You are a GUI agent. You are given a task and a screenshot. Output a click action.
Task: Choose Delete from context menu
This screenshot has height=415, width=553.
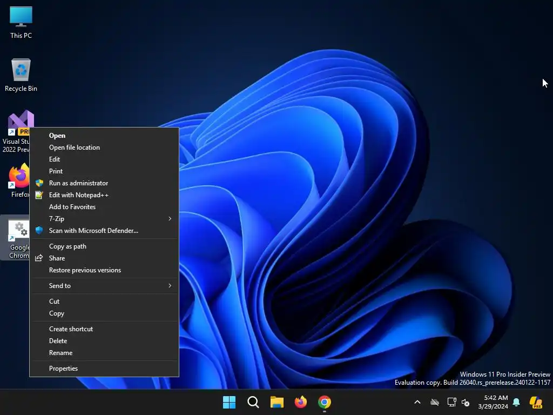tap(104, 341)
